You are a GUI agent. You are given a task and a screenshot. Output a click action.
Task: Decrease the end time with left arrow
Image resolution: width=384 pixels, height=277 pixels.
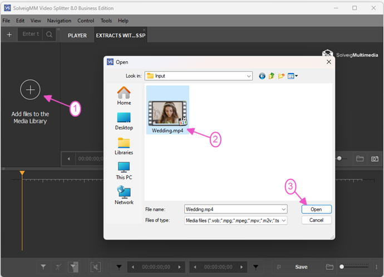pyautogui.click(x=195, y=267)
